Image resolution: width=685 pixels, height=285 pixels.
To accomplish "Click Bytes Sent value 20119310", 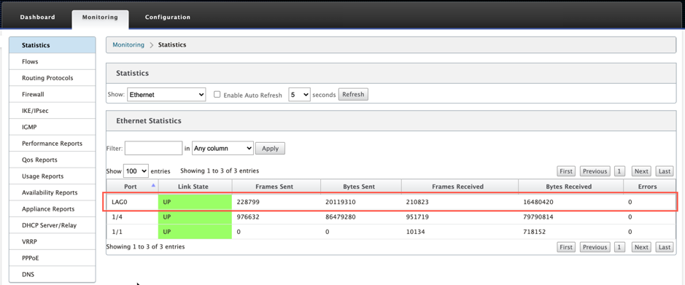I will (x=341, y=202).
